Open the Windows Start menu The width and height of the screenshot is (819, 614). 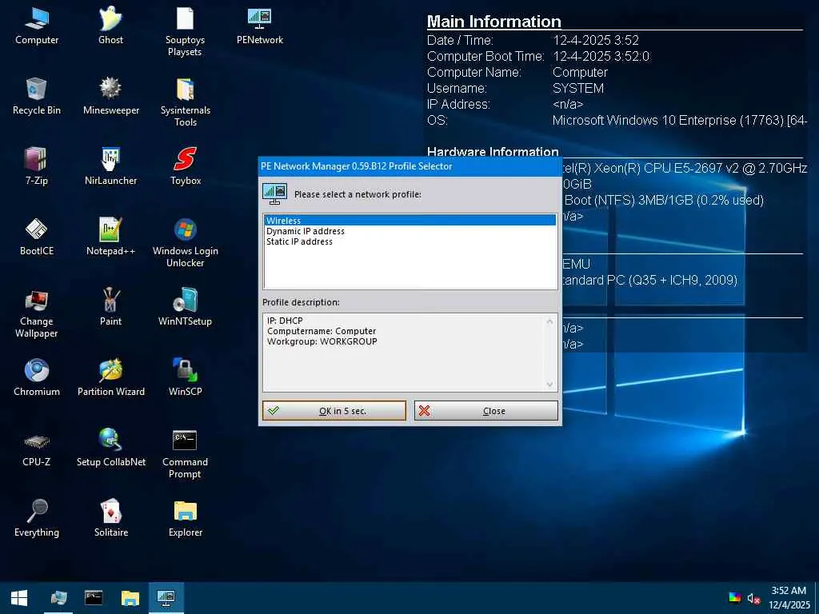click(19, 598)
